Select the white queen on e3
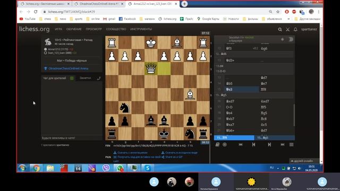 (151, 68)
